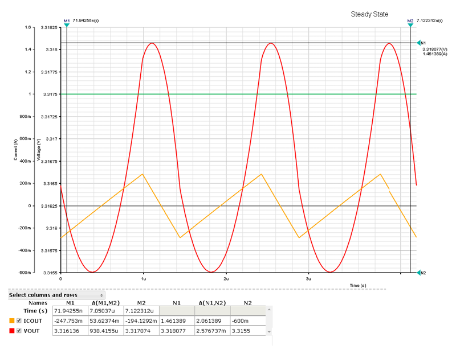This screenshot has width=456, height=358.
Task: Click the N2 column header
Action: 248,303
